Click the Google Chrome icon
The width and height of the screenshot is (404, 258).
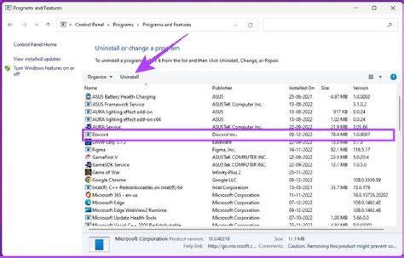pyautogui.click(x=88, y=179)
